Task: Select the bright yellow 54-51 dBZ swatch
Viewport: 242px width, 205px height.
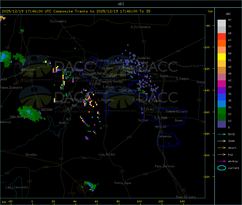Action: click(222, 57)
